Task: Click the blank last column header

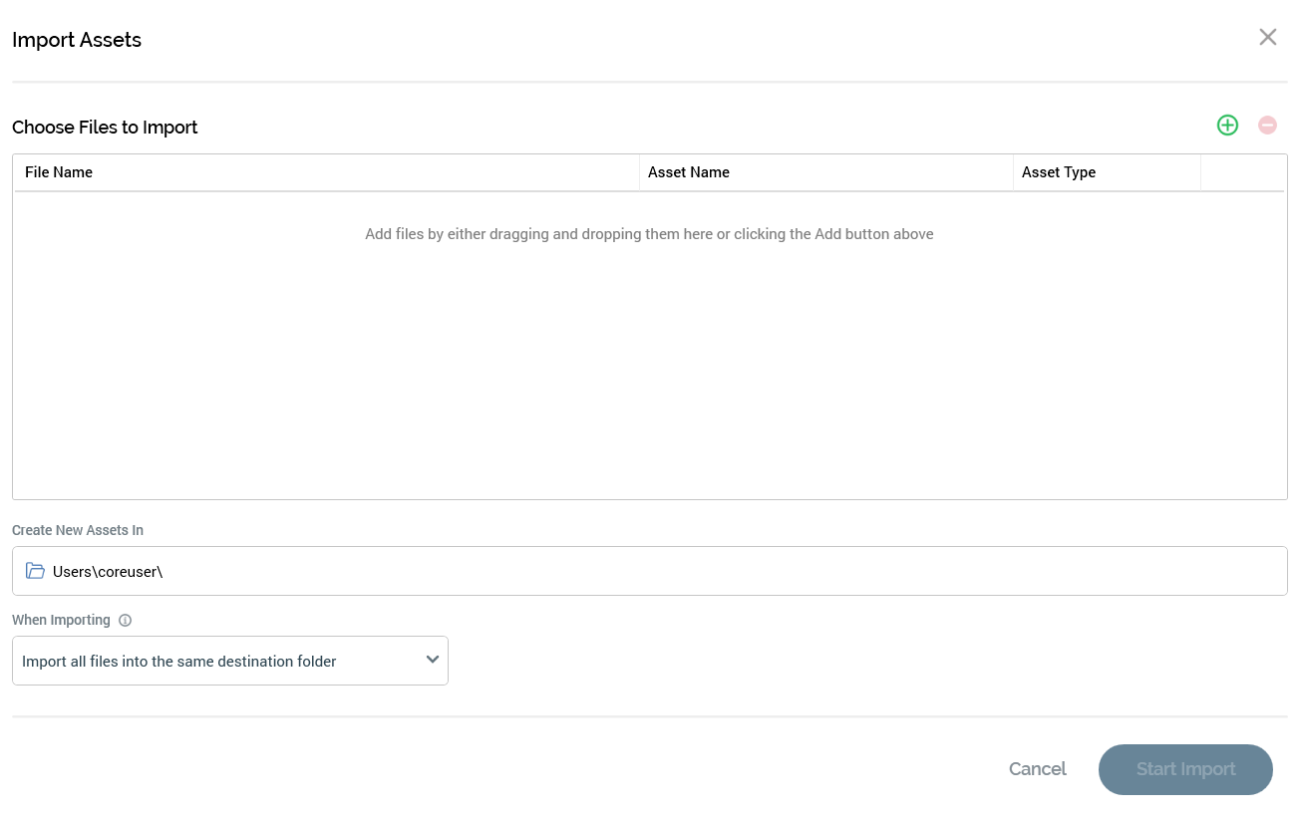Action: click(x=1241, y=172)
